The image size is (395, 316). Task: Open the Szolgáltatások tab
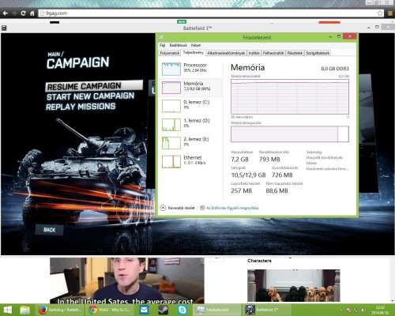click(318, 53)
